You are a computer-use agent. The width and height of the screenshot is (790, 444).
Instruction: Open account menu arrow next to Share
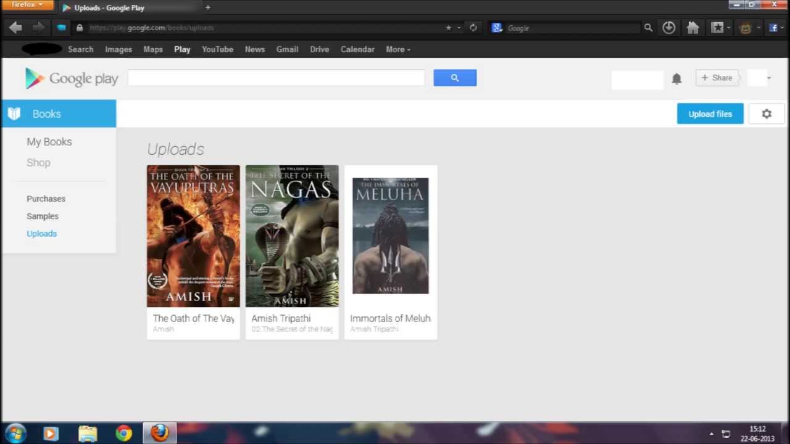tap(768, 78)
